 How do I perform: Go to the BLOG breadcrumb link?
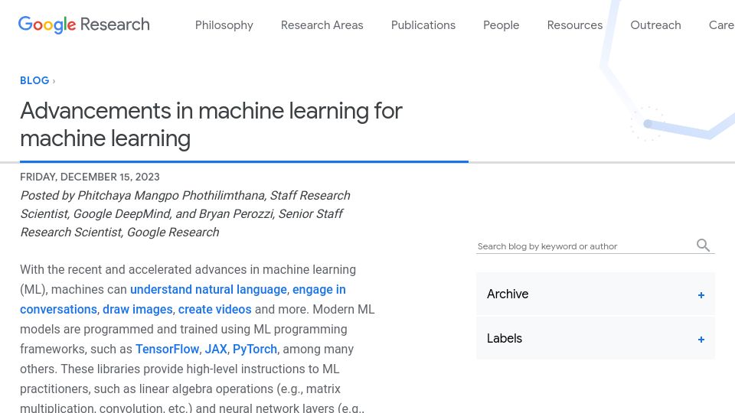click(x=34, y=80)
